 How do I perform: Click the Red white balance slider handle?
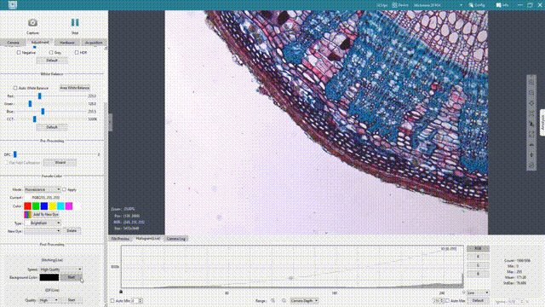(x=40, y=96)
